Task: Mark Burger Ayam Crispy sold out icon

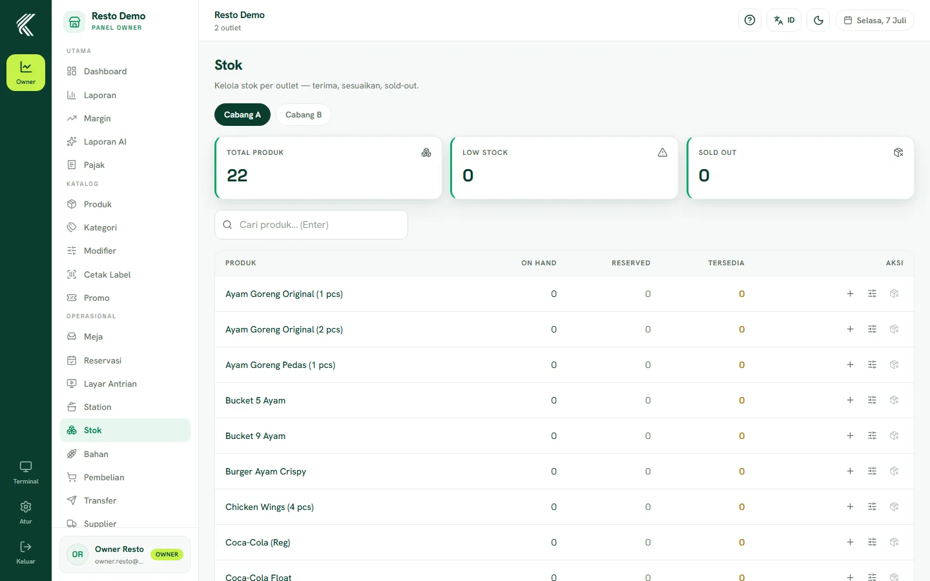Action: (x=894, y=471)
